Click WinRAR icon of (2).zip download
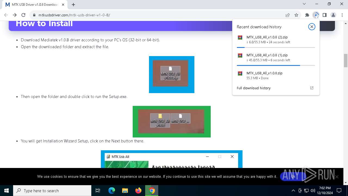 240,38
